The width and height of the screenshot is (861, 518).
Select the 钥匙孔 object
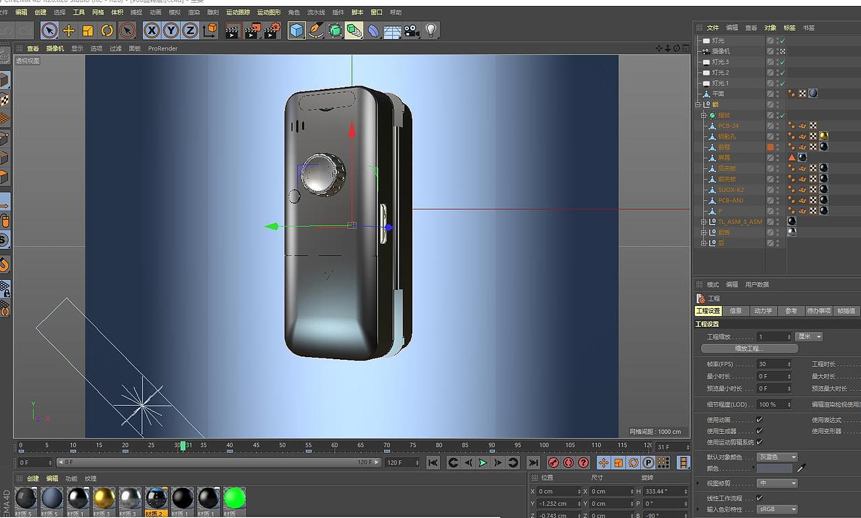pos(727,137)
